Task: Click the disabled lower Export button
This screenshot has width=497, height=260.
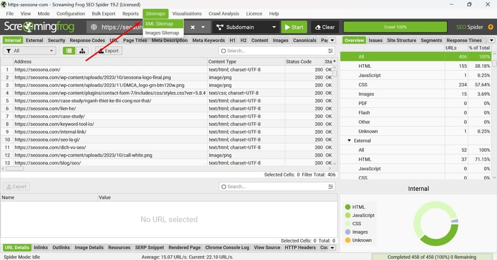Action: pos(16,187)
